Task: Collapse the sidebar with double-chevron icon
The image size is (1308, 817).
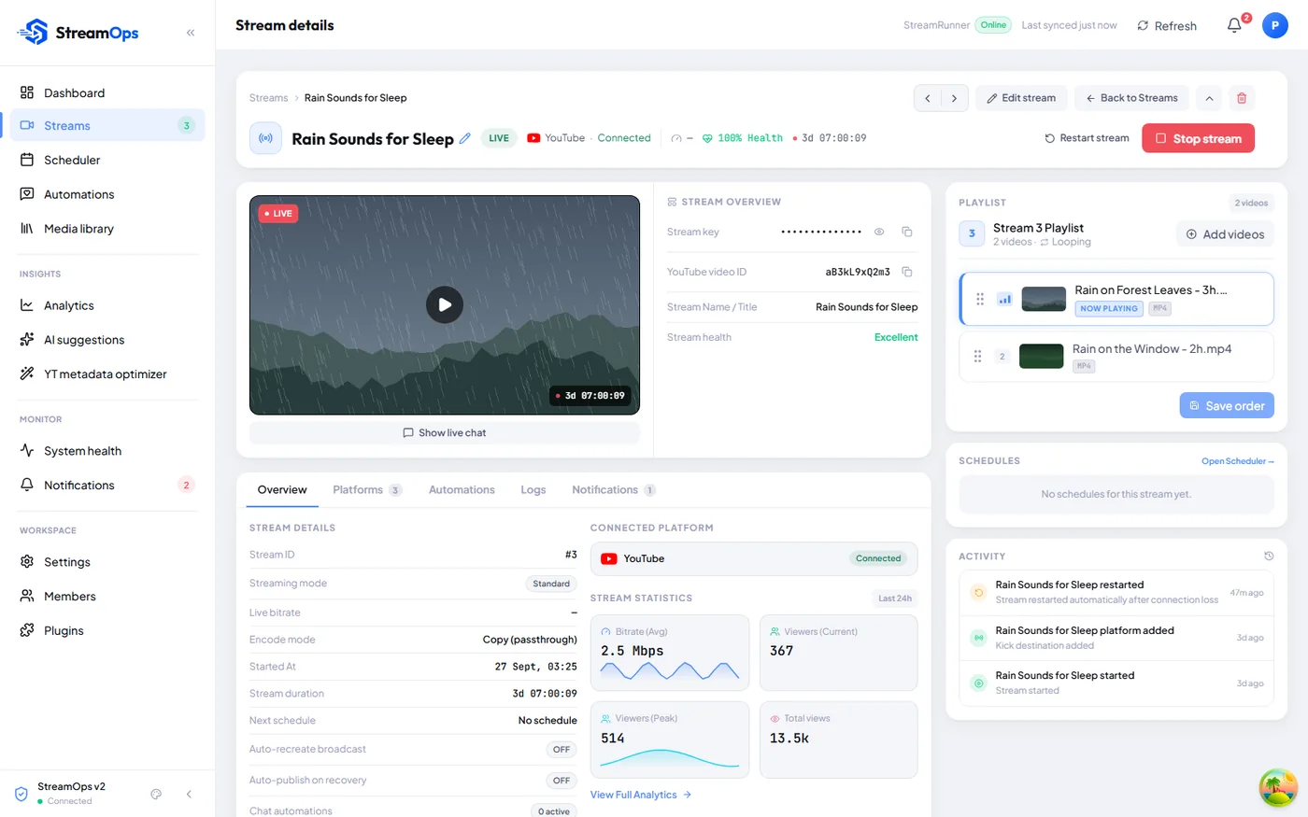Action: coord(191,33)
